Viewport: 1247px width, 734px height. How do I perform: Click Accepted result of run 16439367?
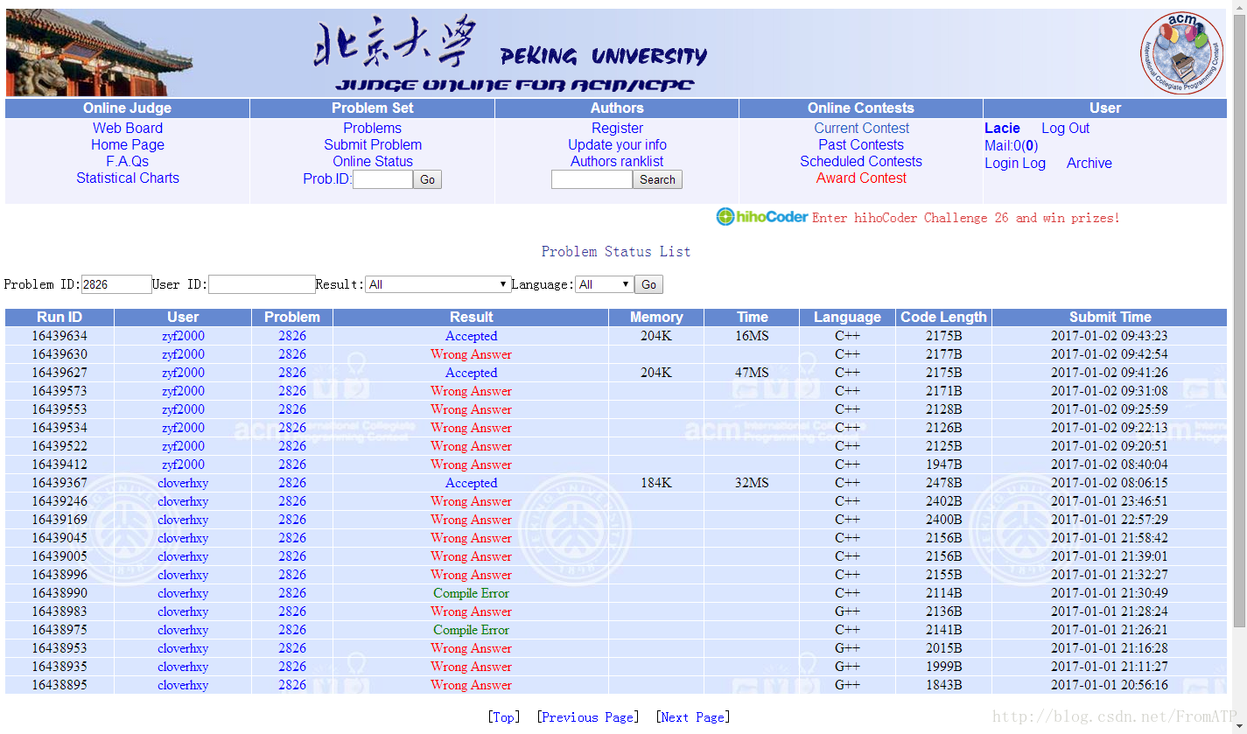tap(471, 483)
